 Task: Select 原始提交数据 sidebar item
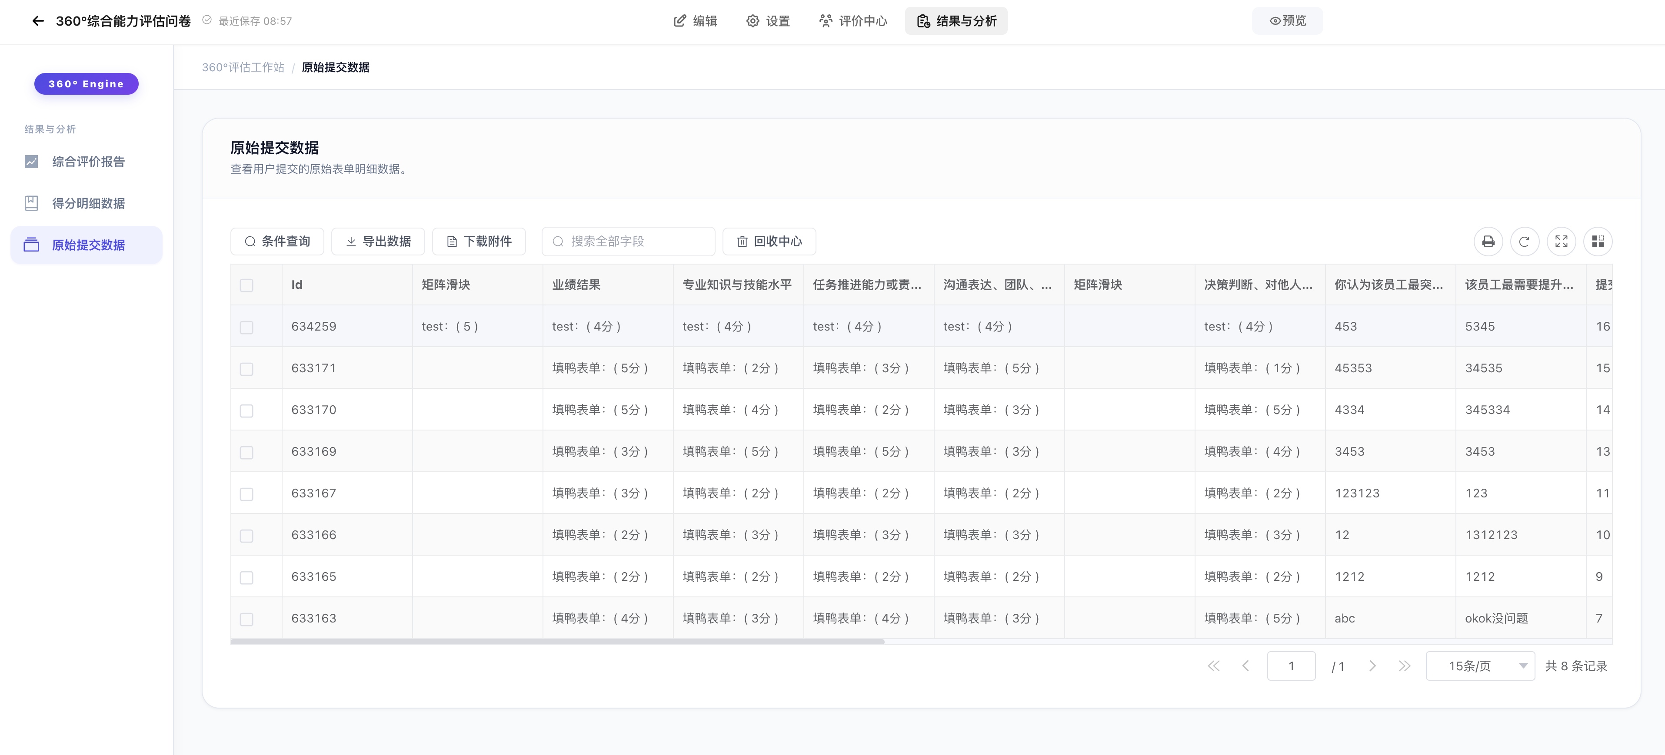tap(86, 245)
